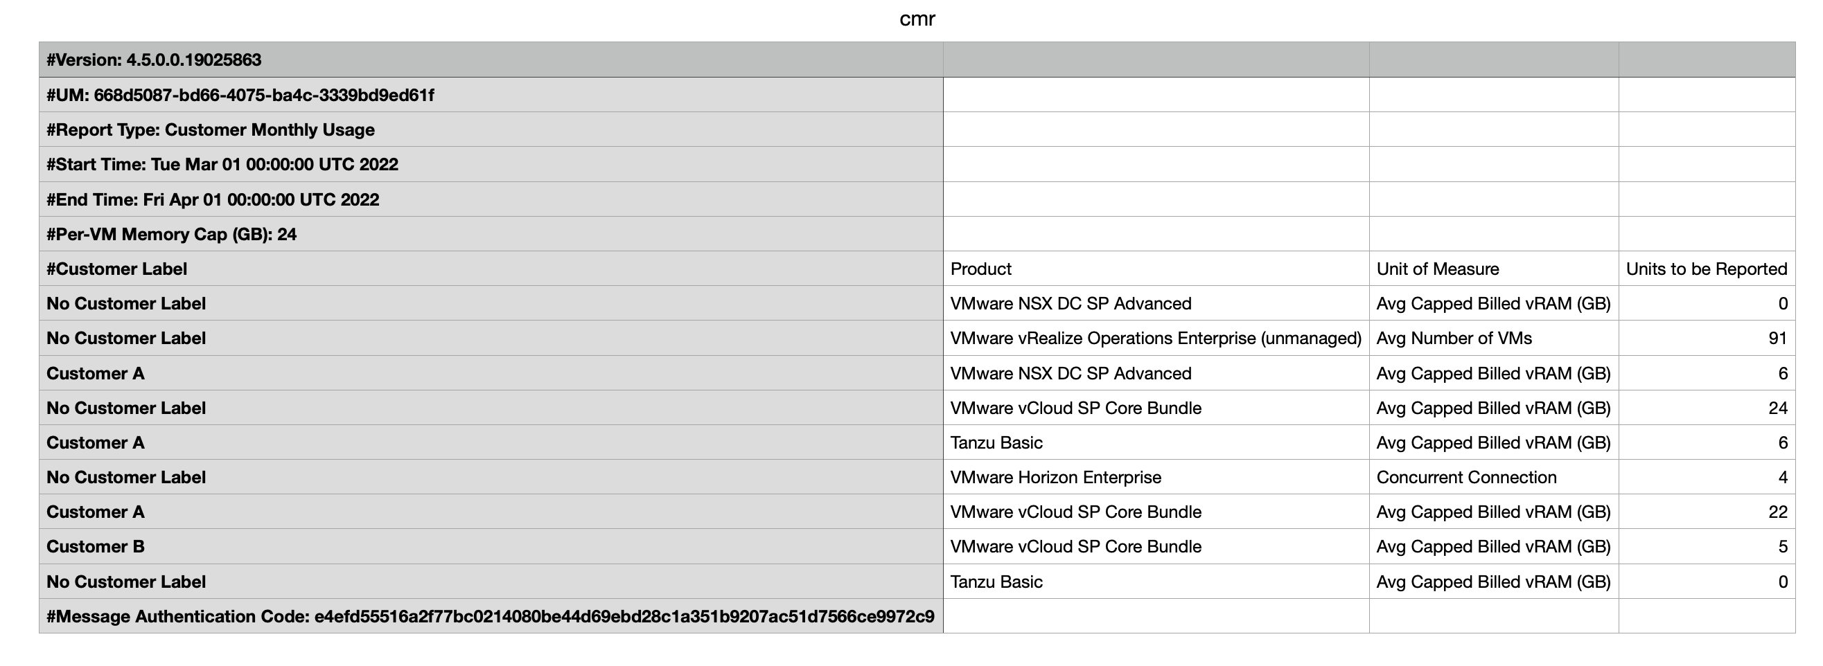Select the Units to be Reported header
Viewport: 1823px width, 666px height.
(1705, 269)
